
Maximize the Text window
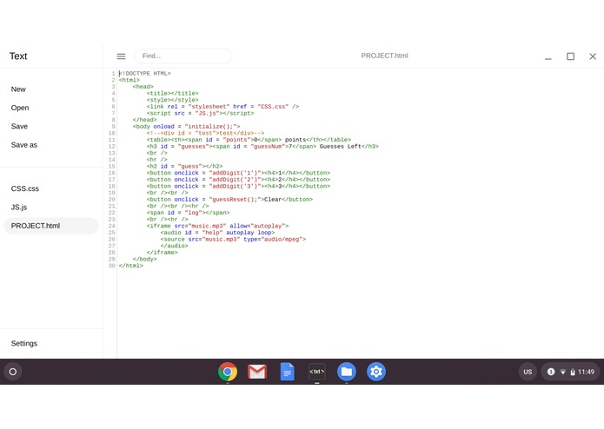(570, 56)
